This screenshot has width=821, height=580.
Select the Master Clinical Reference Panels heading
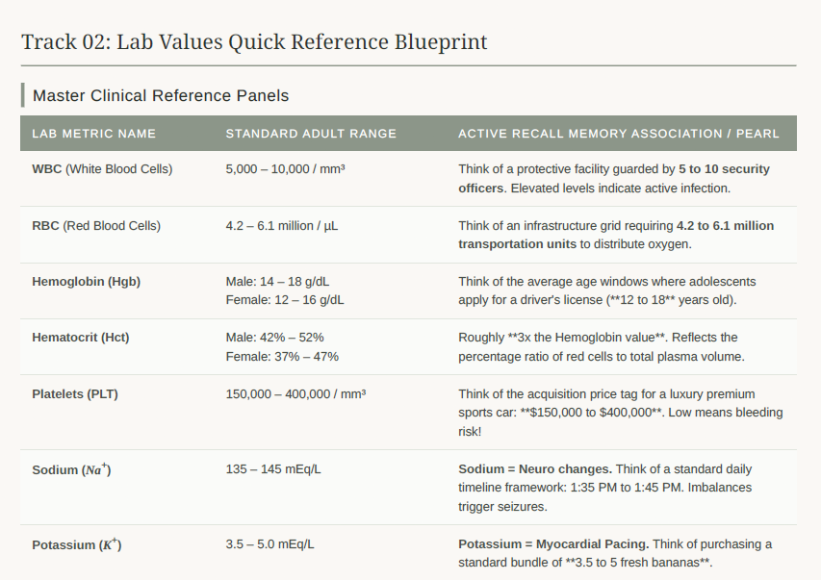pyautogui.click(x=161, y=95)
